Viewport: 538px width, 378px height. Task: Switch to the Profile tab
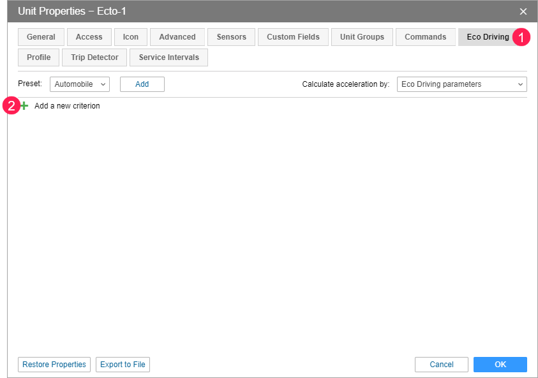click(39, 57)
